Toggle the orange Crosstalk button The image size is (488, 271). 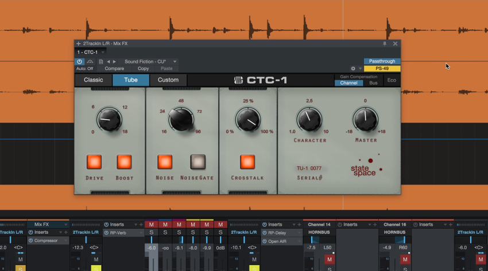(x=247, y=162)
